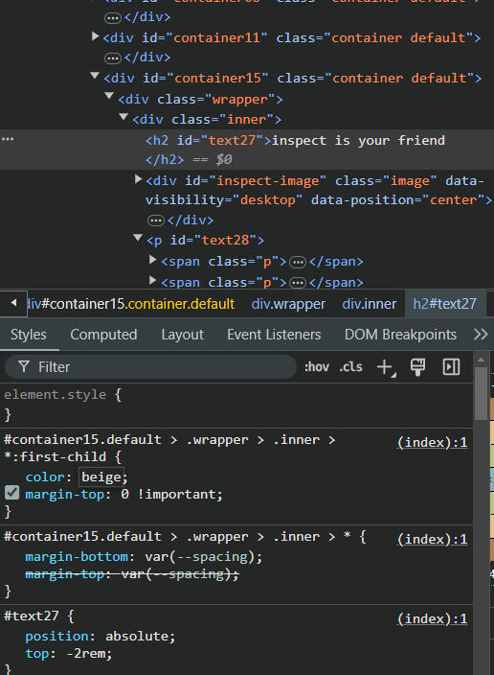Select div.wrapper in the breadcrumb
The image size is (494, 675).
point(288,304)
